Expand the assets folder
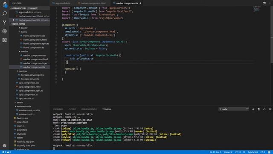This screenshot has height=154, width=273. 20,103
